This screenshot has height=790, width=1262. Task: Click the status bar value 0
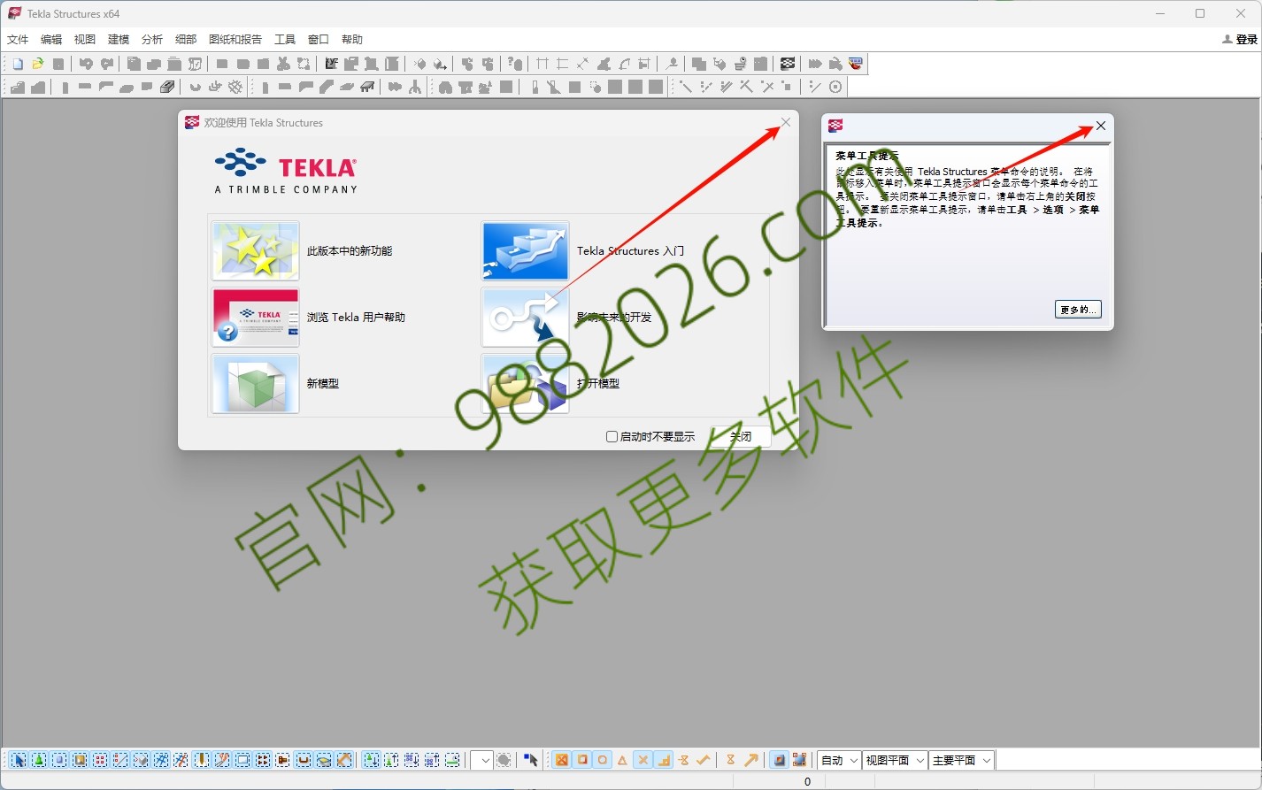coord(807,781)
